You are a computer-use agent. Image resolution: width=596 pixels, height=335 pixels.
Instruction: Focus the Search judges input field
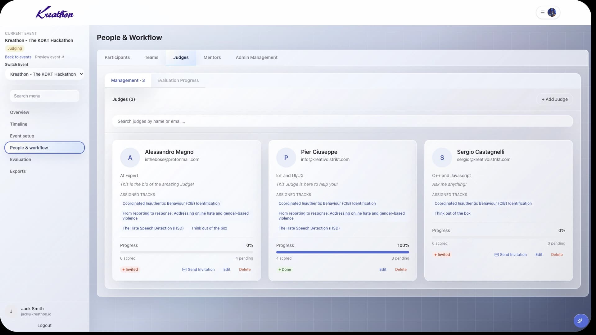click(x=342, y=121)
